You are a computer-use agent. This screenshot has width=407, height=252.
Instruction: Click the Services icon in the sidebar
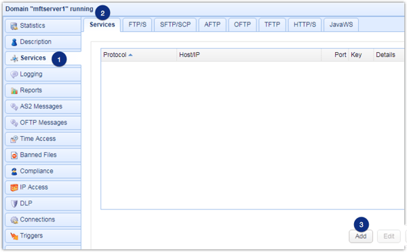pos(14,58)
